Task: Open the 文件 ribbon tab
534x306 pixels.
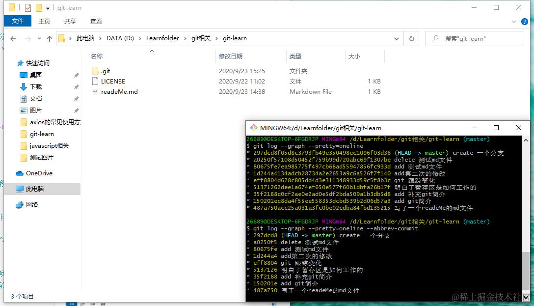Action: pyautogui.click(x=18, y=21)
